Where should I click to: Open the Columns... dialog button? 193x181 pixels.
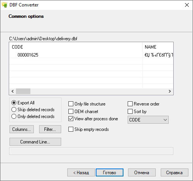pos(22,129)
